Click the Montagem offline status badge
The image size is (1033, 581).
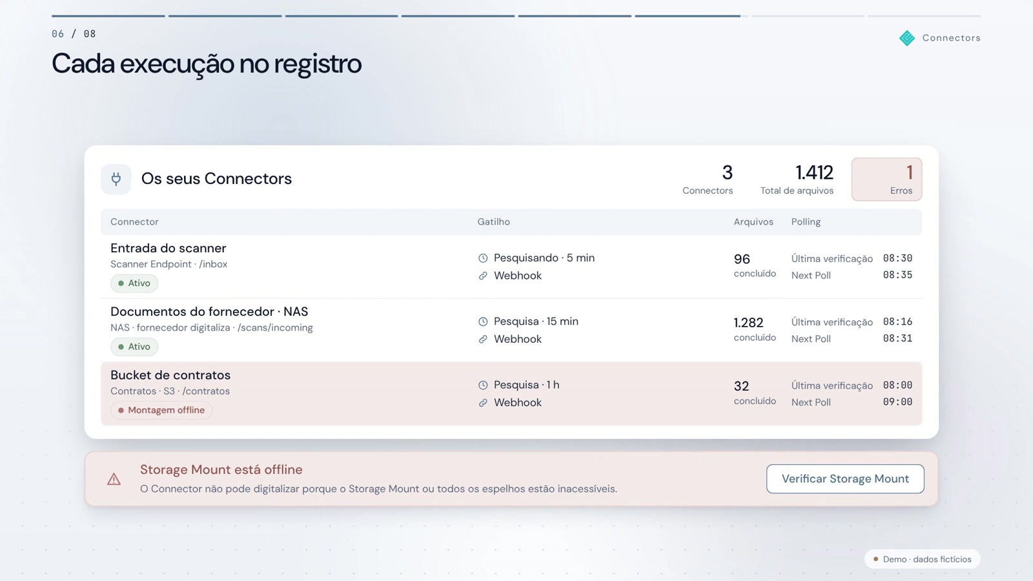click(x=161, y=410)
